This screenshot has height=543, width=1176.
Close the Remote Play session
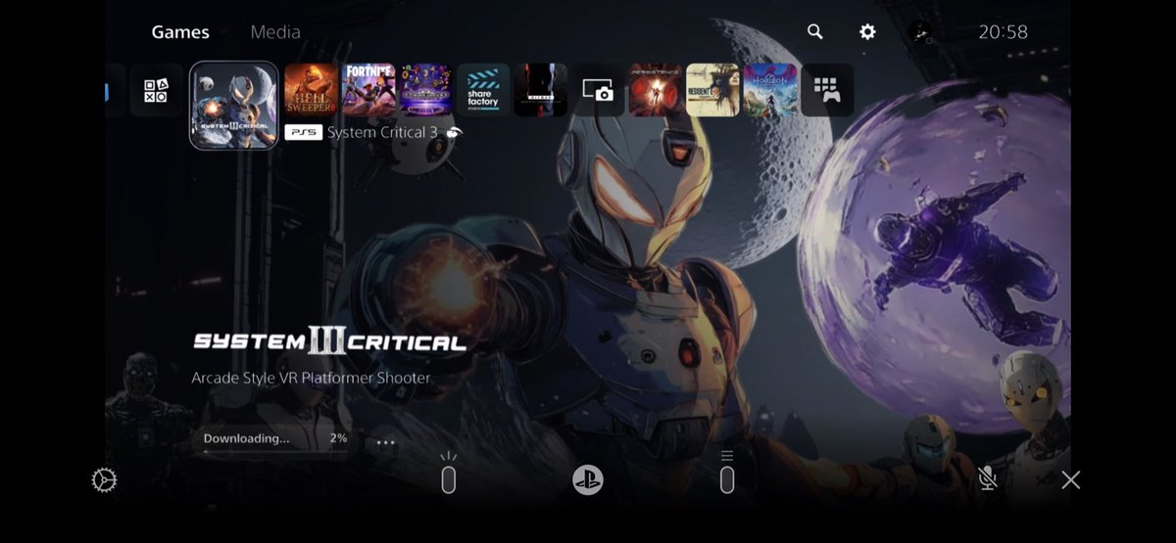click(1071, 479)
